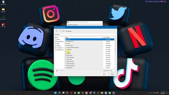
Task: Open Recently Used in Places panel
Action: click(x=60, y=41)
